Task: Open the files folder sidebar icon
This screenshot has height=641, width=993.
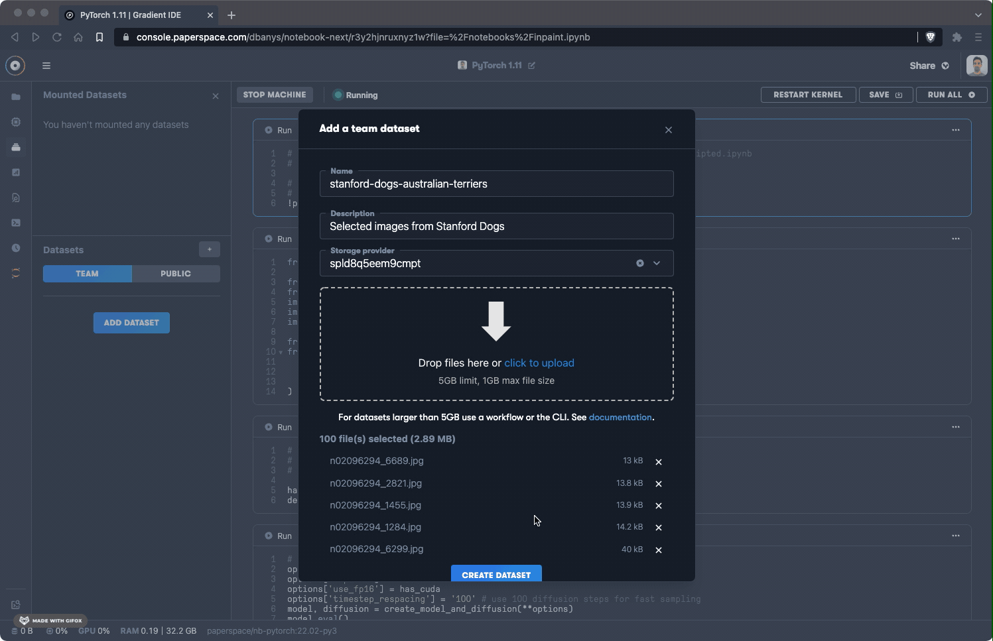Action: pyautogui.click(x=16, y=97)
